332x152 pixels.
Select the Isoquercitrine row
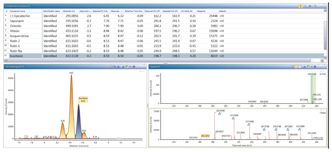click(164, 36)
